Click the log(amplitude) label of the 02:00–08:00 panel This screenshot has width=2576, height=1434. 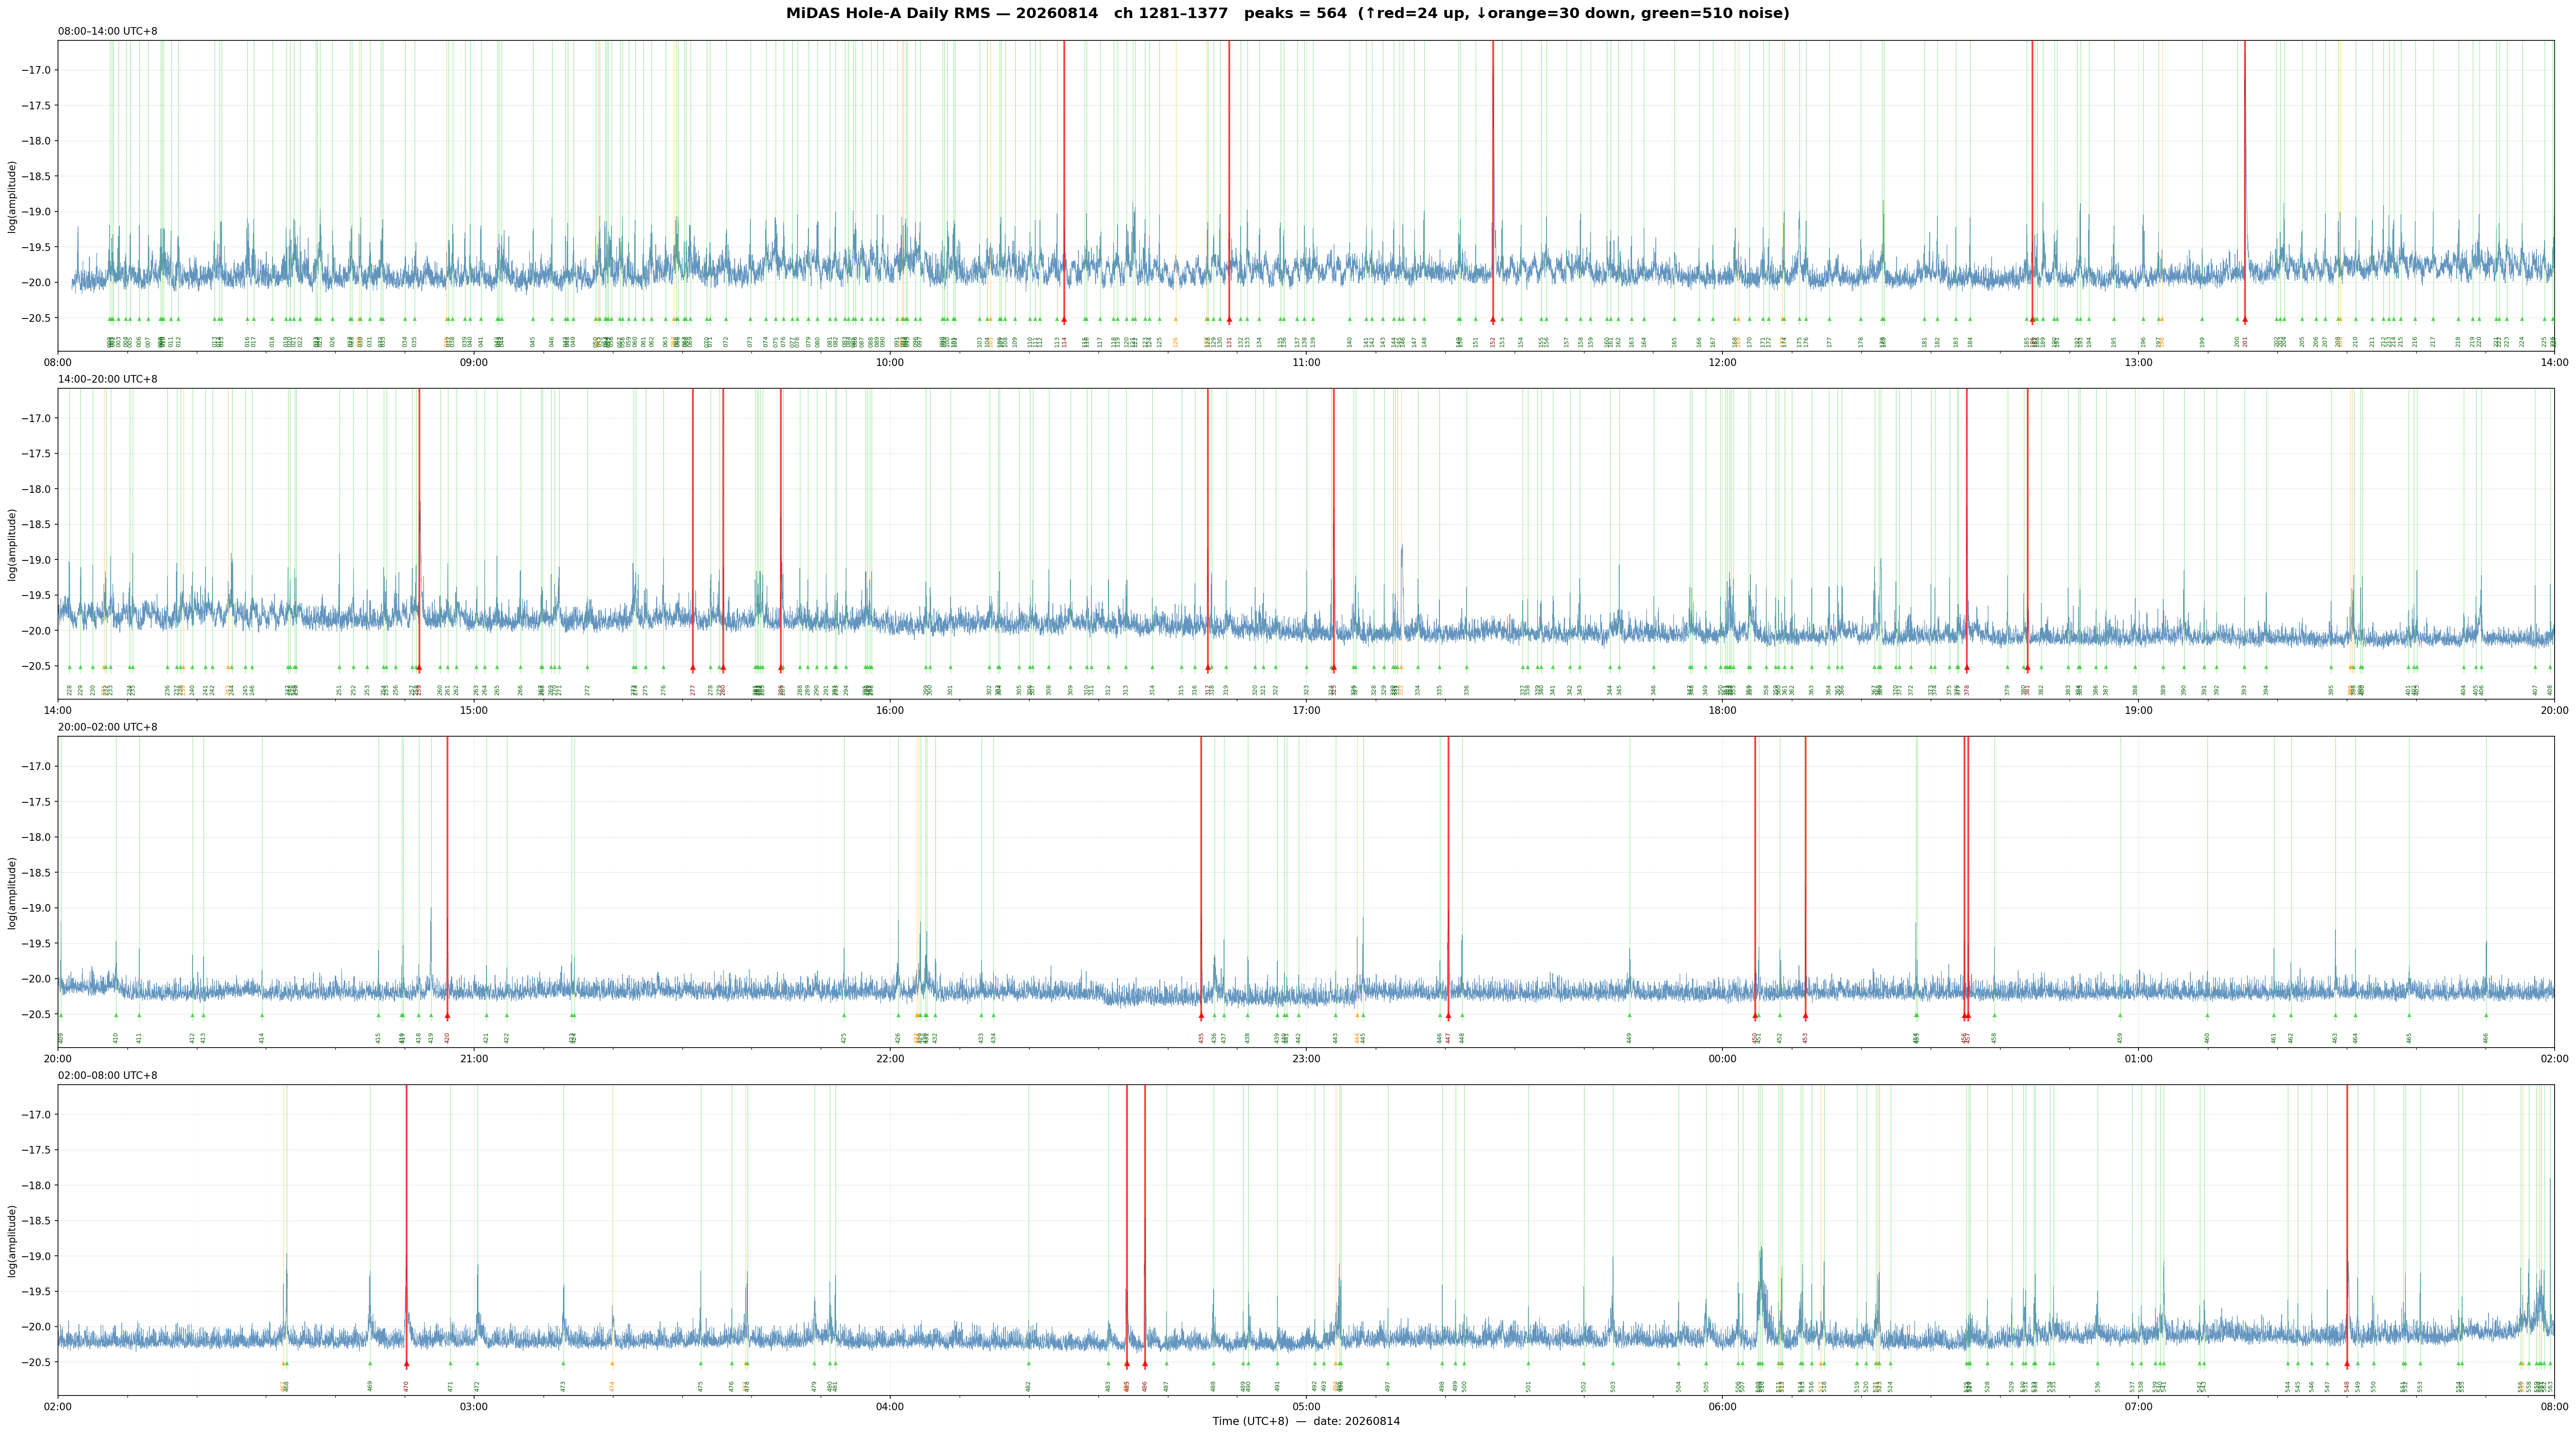[12, 1240]
